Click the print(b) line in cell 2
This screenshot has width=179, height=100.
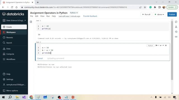coord(46,53)
